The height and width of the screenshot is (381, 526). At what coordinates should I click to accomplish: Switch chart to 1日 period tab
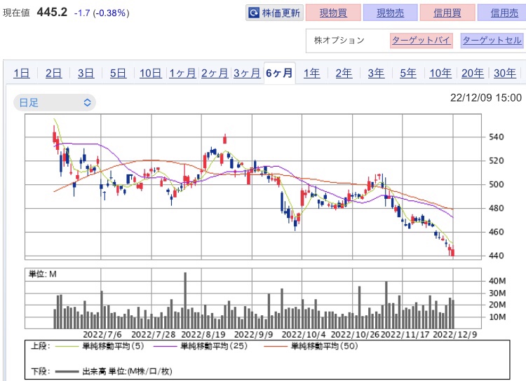click(x=22, y=73)
